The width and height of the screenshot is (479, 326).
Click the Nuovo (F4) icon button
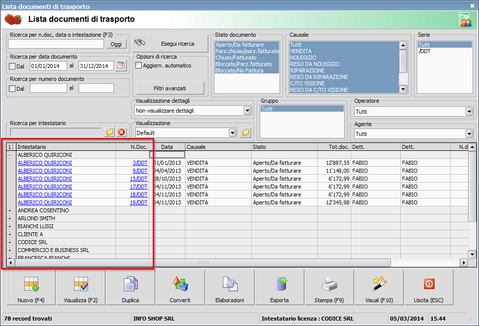31,287
